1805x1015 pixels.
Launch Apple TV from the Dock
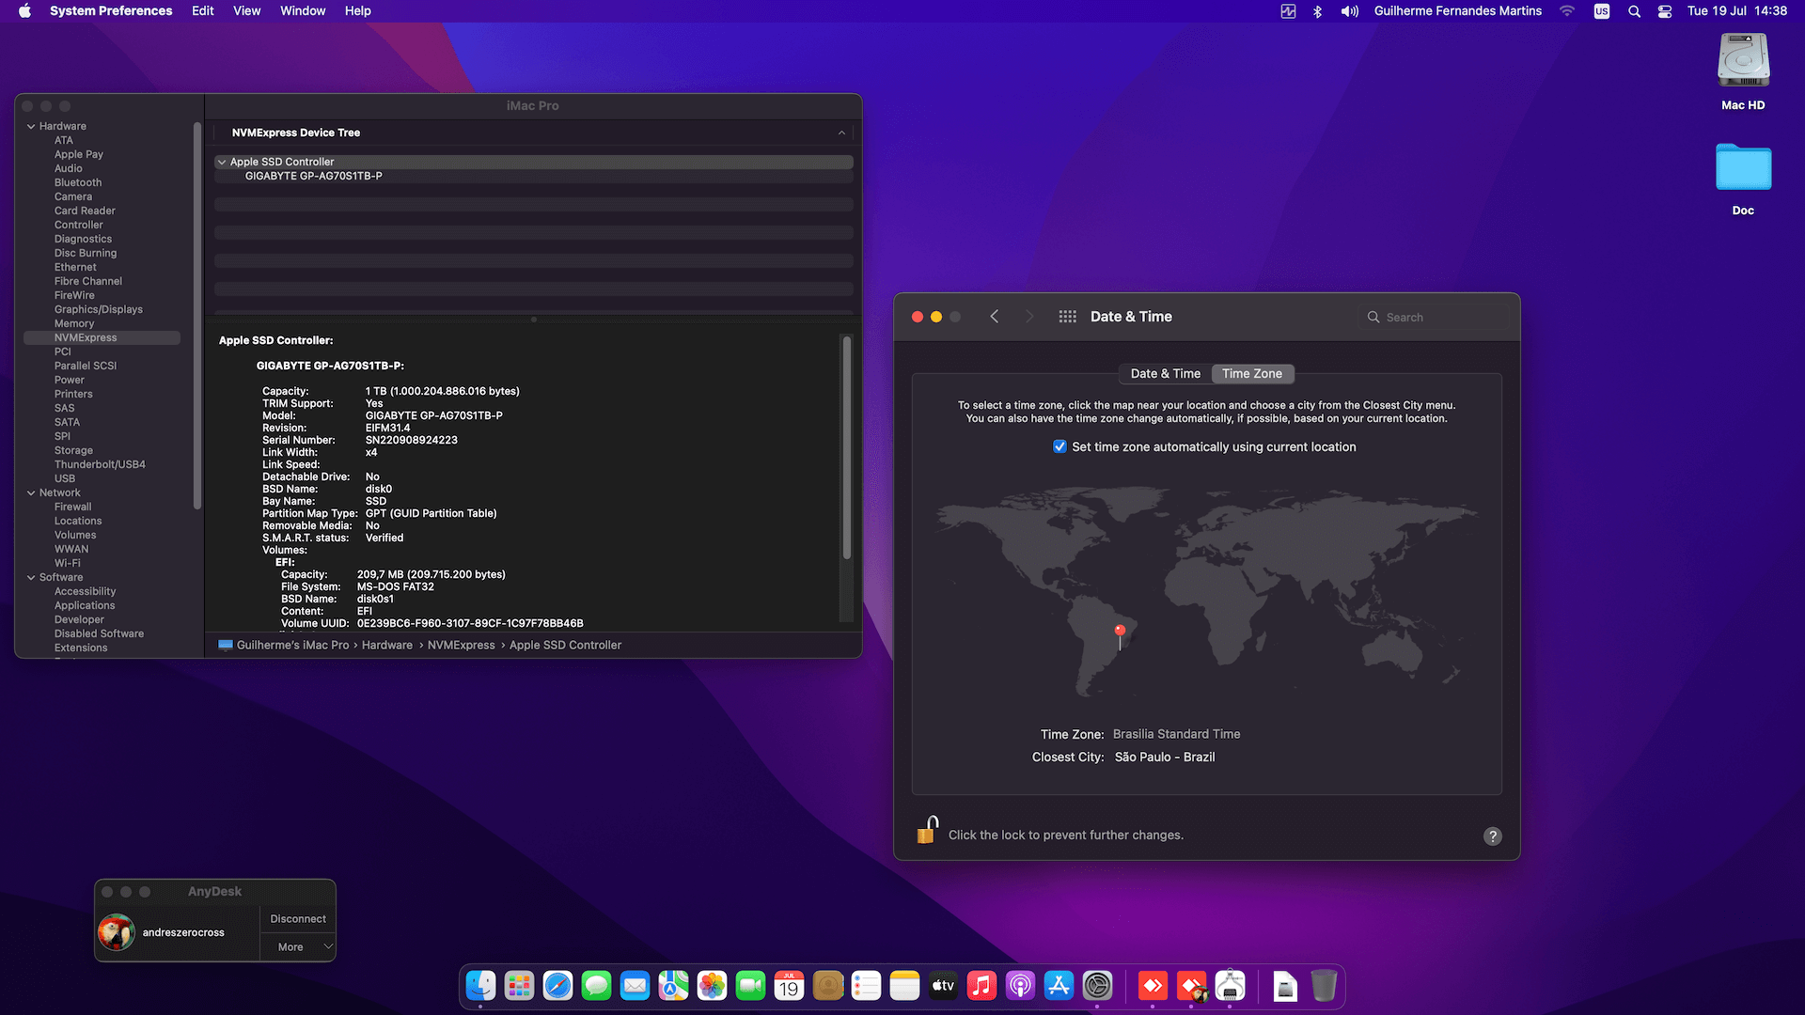click(943, 986)
